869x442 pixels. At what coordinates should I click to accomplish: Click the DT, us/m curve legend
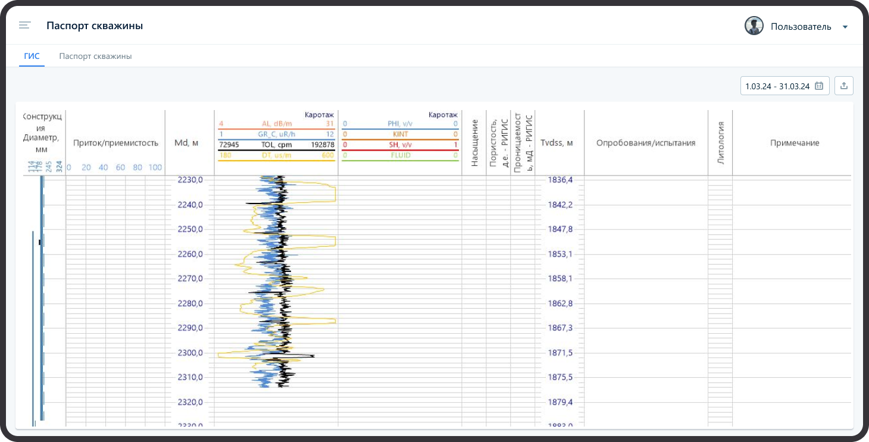click(277, 155)
